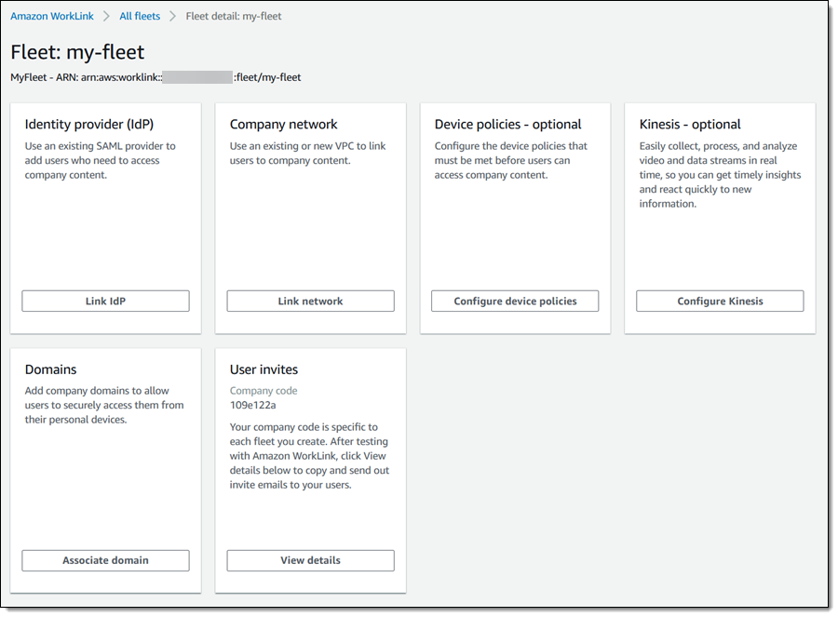The width and height of the screenshot is (838, 617).
Task: Click the Configure Kinesis button
Action: tap(720, 302)
